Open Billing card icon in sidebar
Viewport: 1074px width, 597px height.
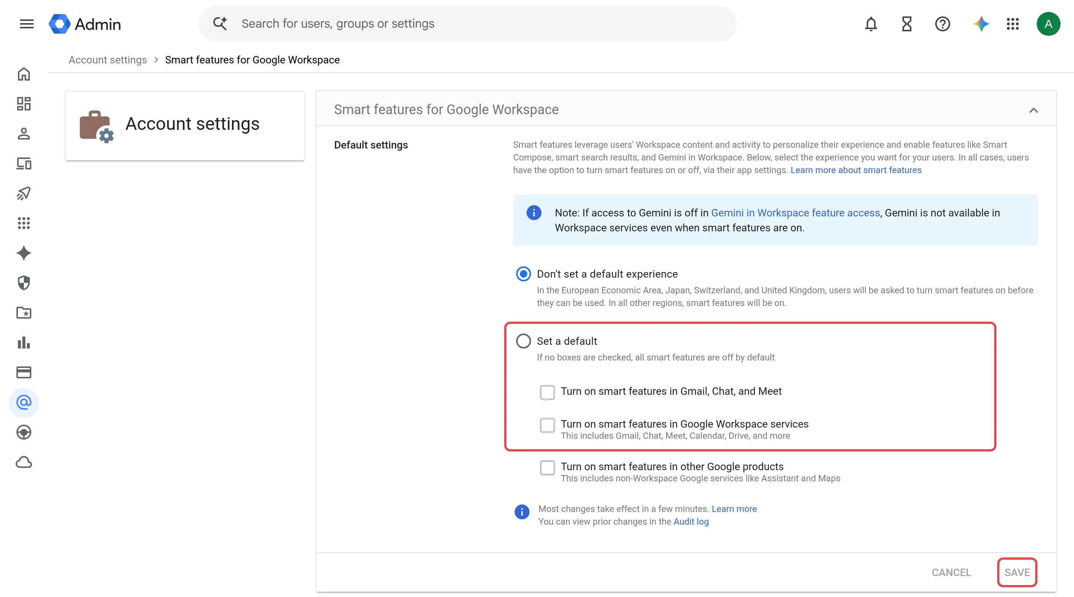(x=24, y=372)
